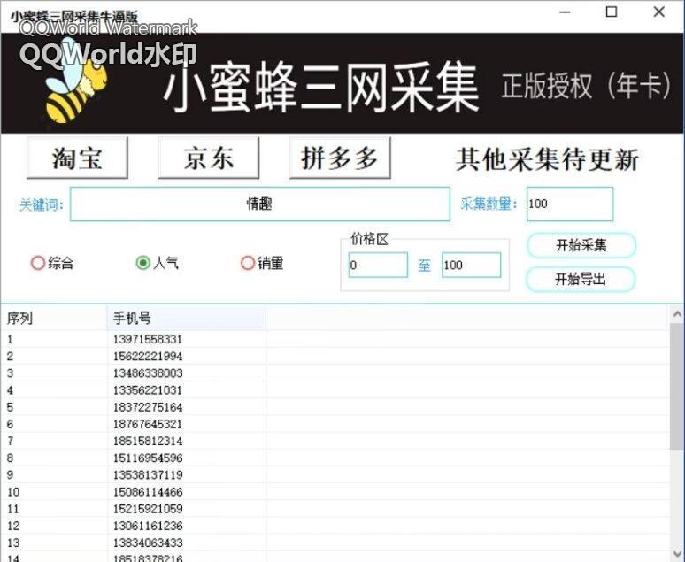Click the minimum price field showing 0
The image size is (685, 562).
(378, 265)
